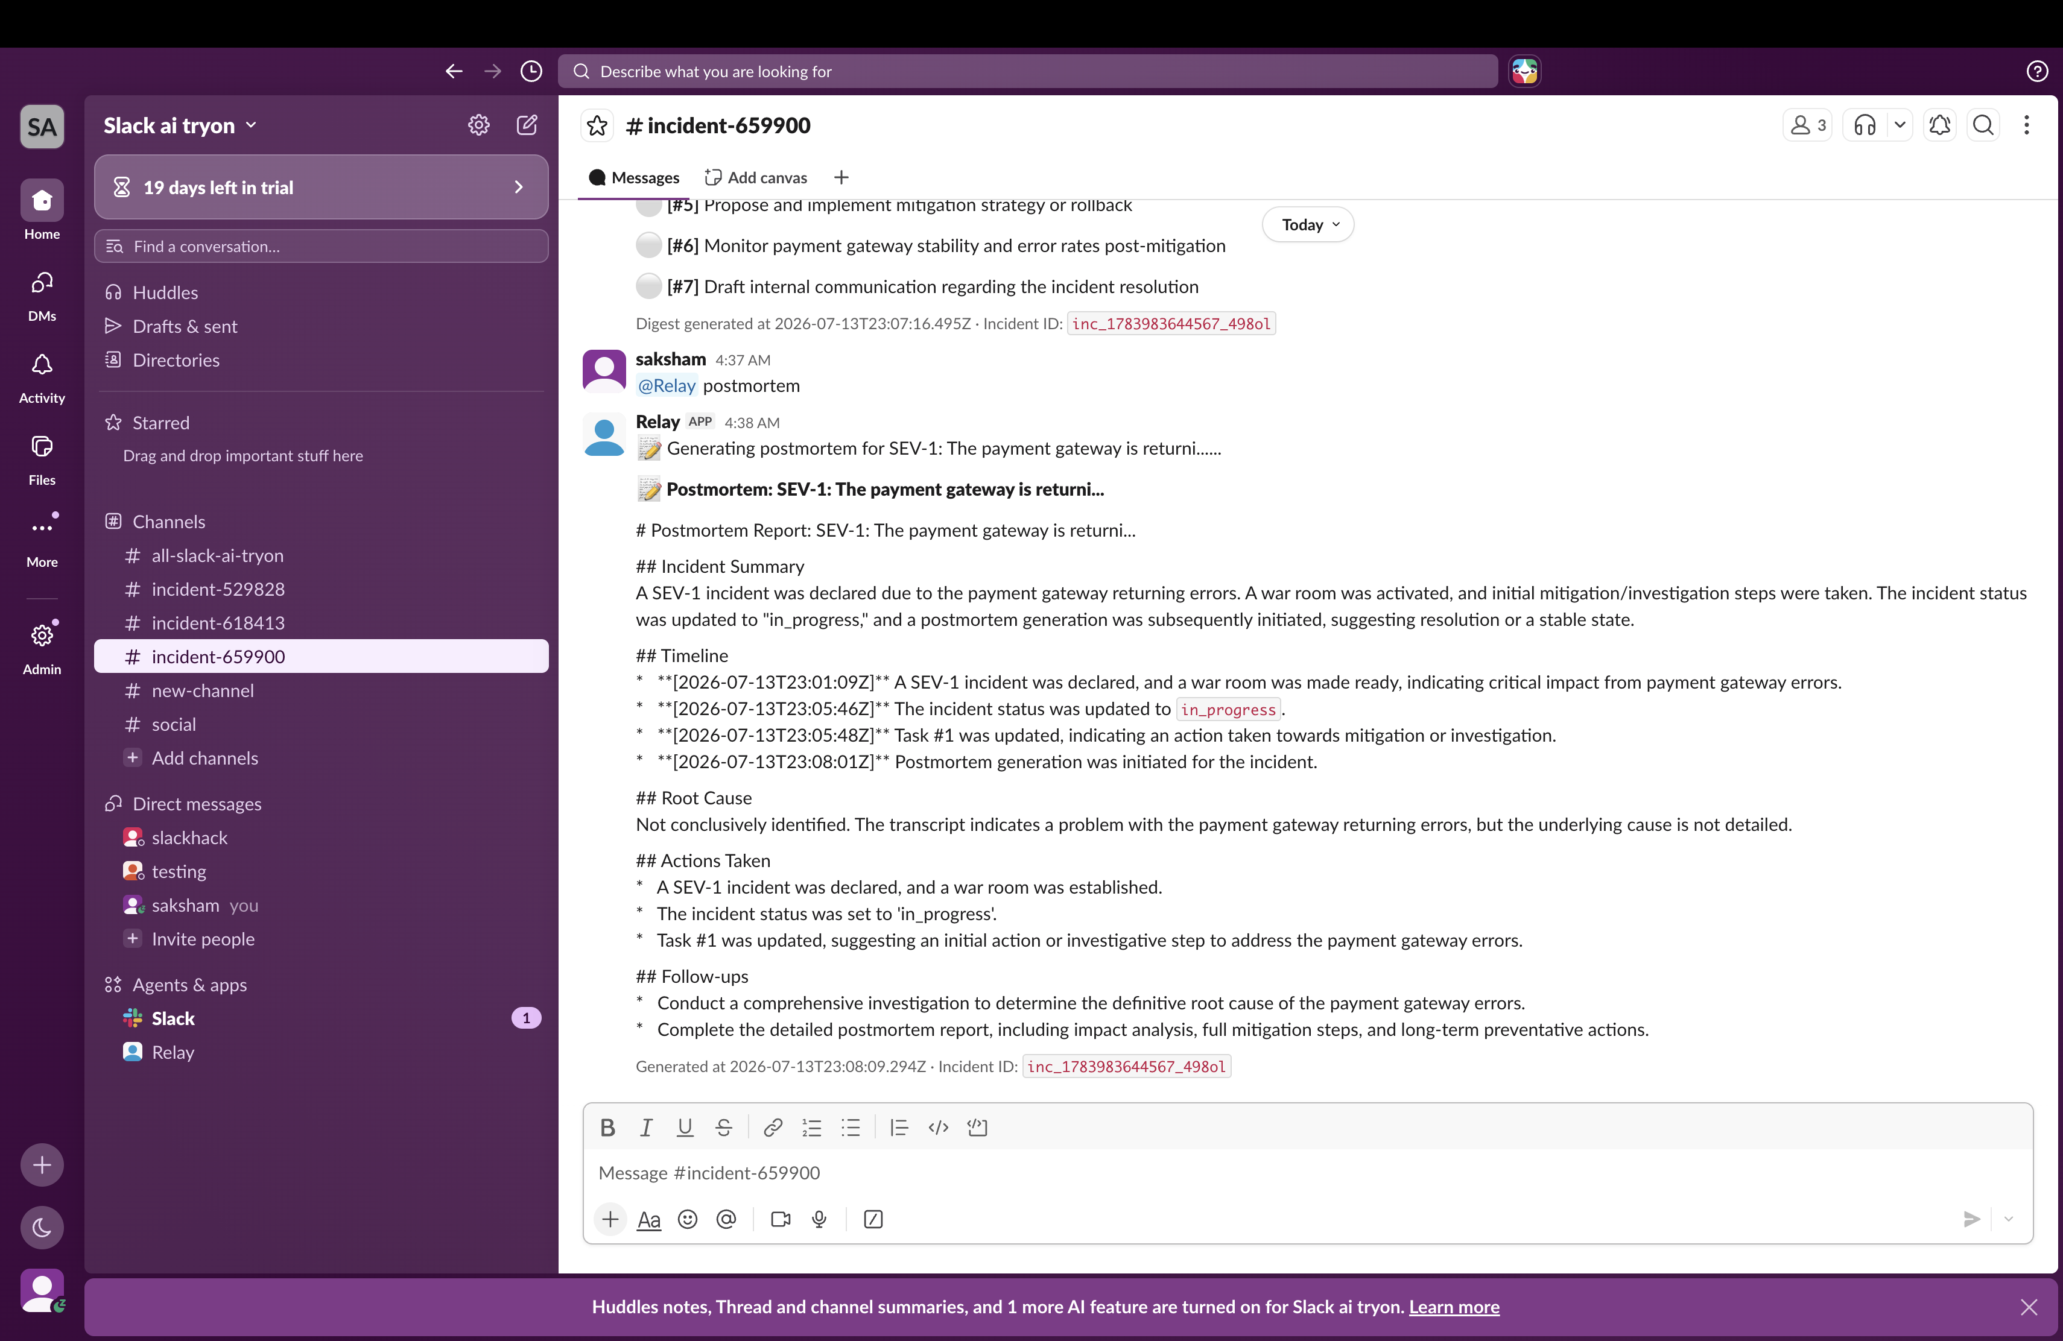Apply blockquote formatting
The image size is (2063, 1341).
click(899, 1127)
